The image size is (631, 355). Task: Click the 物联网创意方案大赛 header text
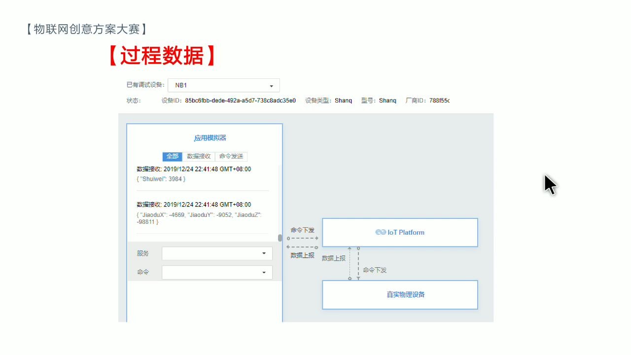coord(87,29)
